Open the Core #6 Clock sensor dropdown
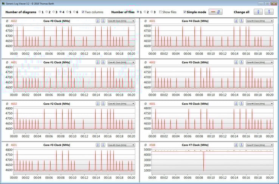279x184 pixels. tap(260, 104)
